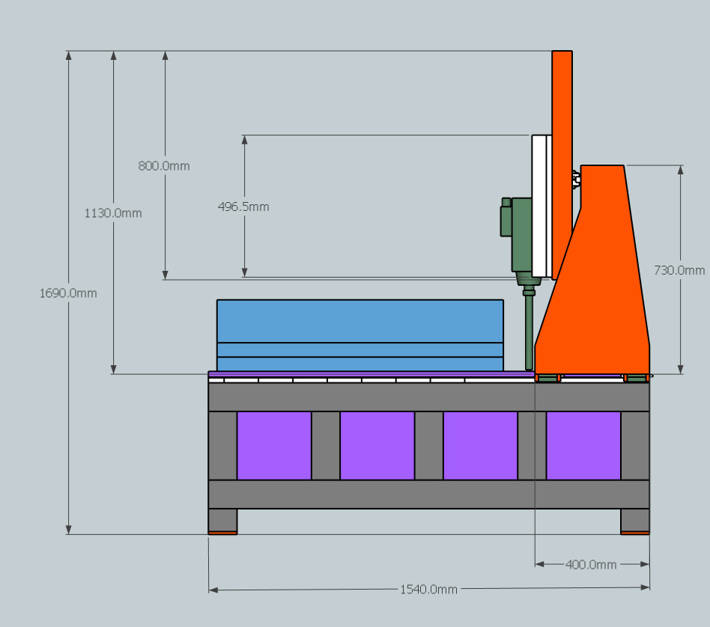The image size is (710, 627).
Task: Click the 1540.0mm base width dimension
Action: coord(428,590)
